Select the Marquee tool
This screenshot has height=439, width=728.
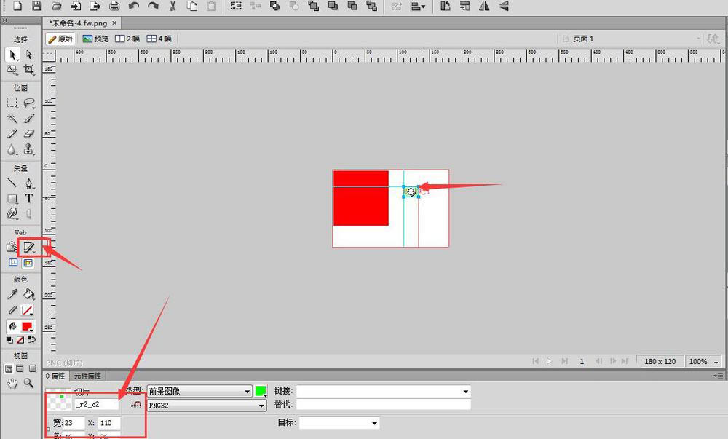point(12,103)
